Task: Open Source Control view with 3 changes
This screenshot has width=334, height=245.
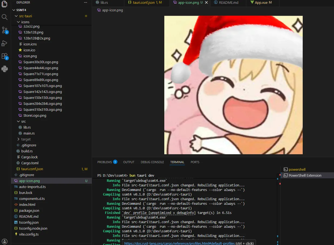Action: (x=5, y=30)
